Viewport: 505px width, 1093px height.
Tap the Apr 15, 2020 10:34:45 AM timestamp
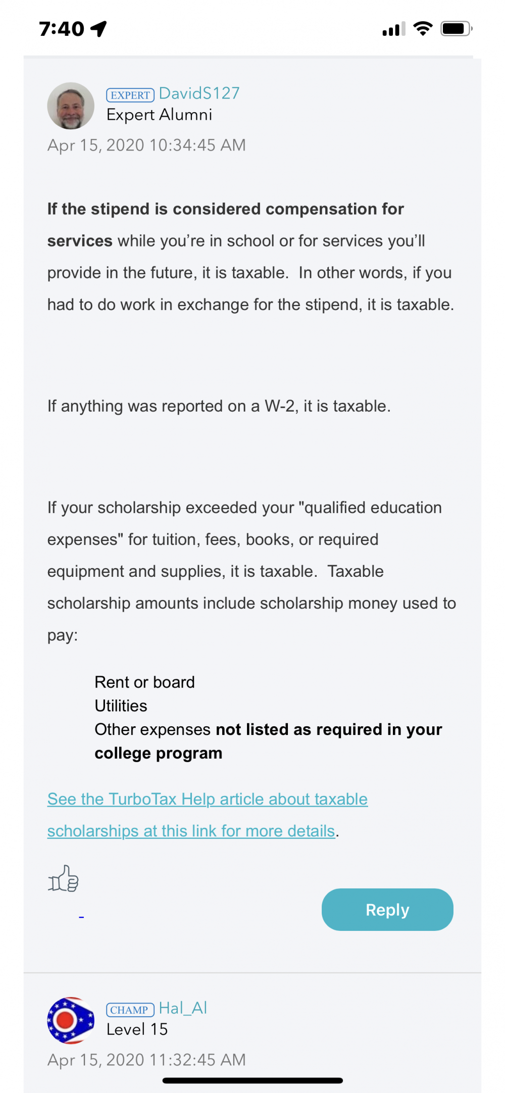point(146,145)
